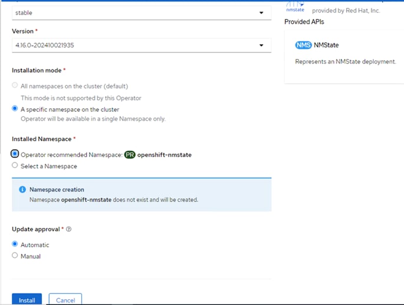Choose Operator recommended Namespace radio button
Image resolution: width=404 pixels, height=305 pixels.
pyautogui.click(x=15, y=154)
